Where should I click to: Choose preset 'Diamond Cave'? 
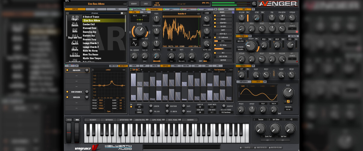click(90, 28)
